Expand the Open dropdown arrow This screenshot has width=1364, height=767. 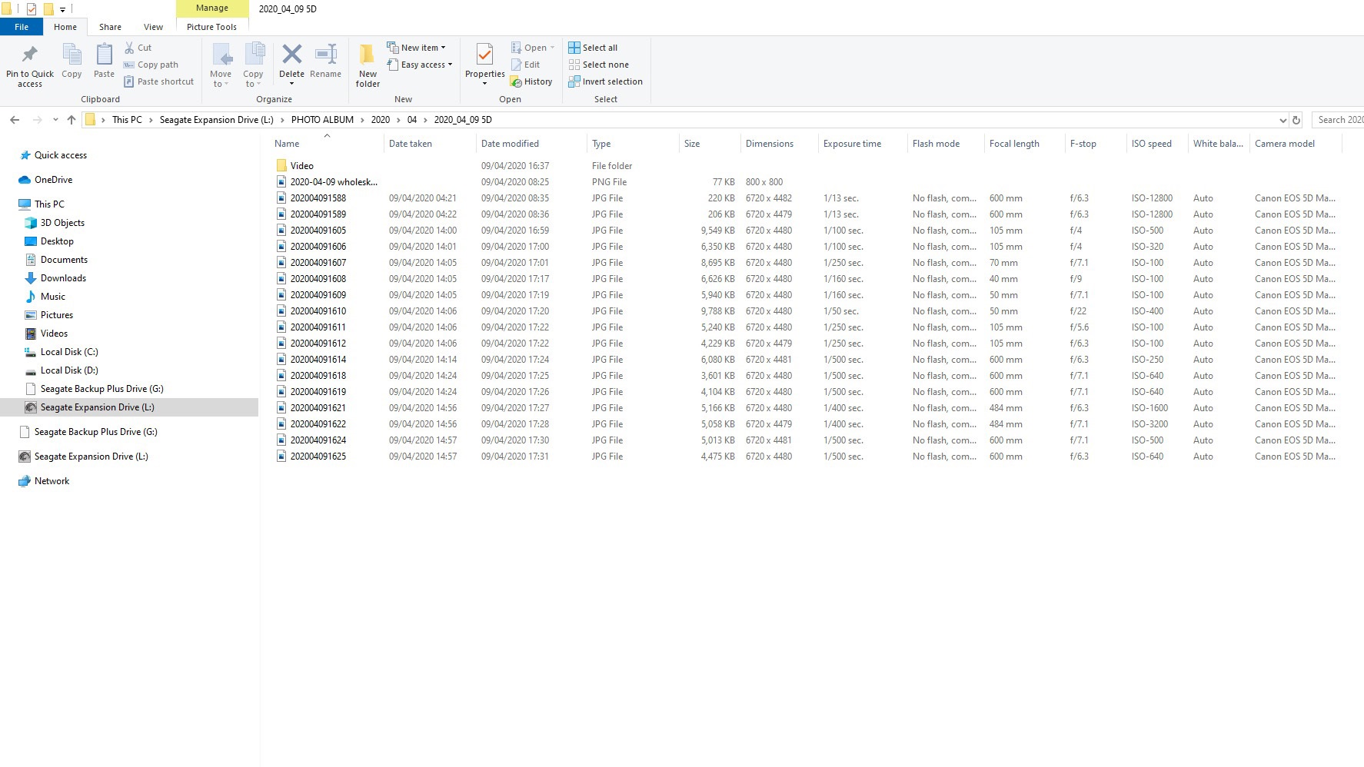pyautogui.click(x=552, y=48)
